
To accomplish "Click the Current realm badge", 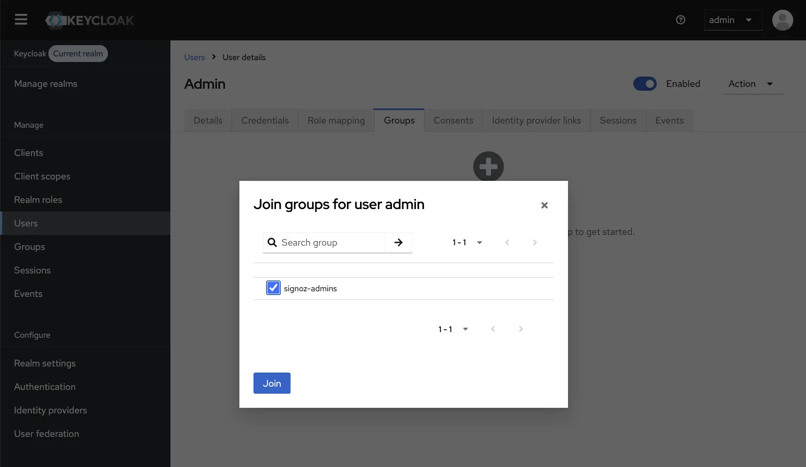I will 78,54.
